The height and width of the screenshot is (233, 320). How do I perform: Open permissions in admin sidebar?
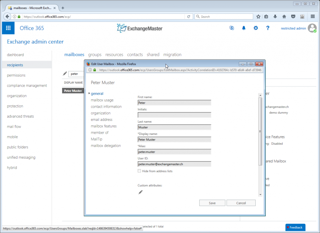[16, 75]
